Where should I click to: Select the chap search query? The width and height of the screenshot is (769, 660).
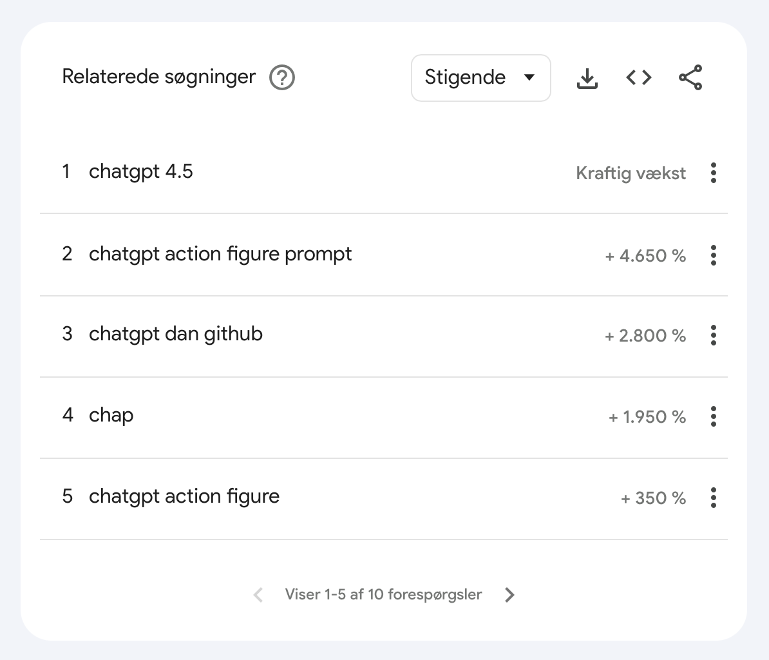[111, 415]
